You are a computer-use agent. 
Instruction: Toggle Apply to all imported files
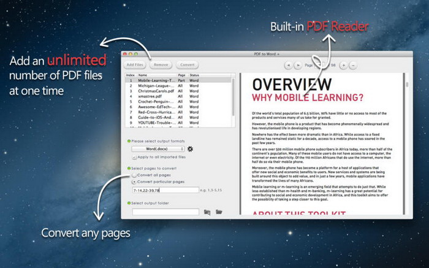[x=134, y=158]
